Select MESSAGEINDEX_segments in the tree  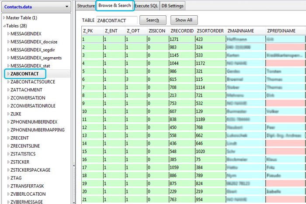(x=36, y=58)
